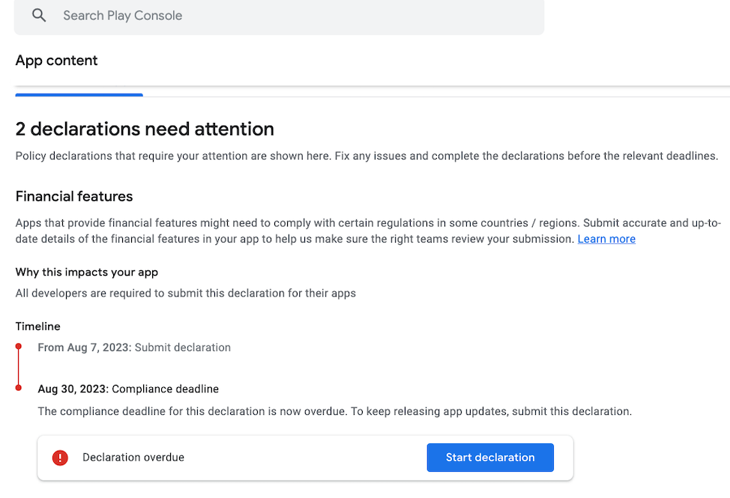The height and width of the screenshot is (498, 730).
Task: Click the submit declaration milestone dot
Action: (17, 344)
